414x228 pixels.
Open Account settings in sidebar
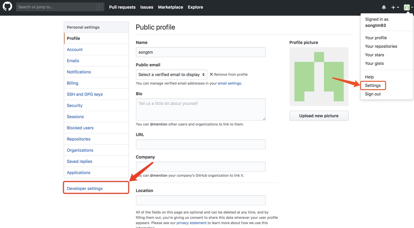point(96,49)
